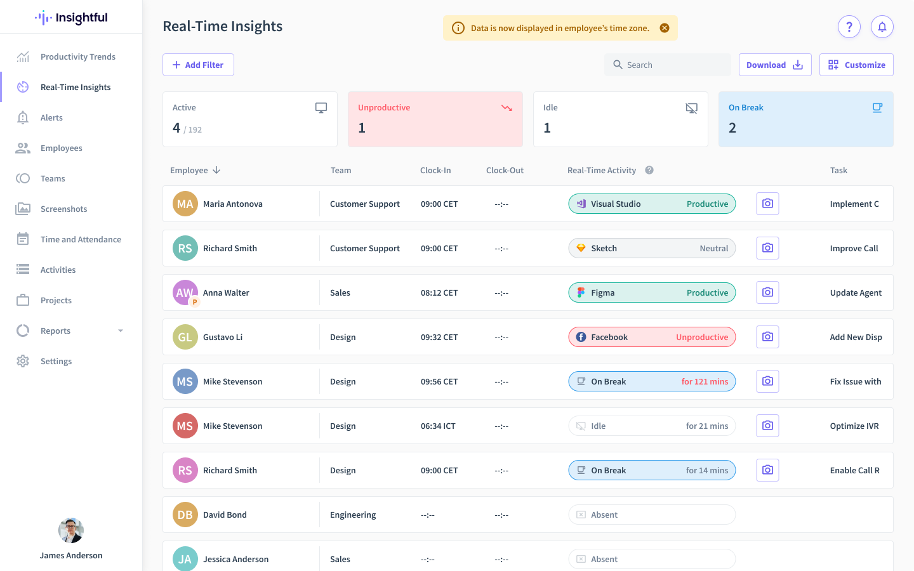
Task: Click David Bond employee name
Action: [225, 515]
